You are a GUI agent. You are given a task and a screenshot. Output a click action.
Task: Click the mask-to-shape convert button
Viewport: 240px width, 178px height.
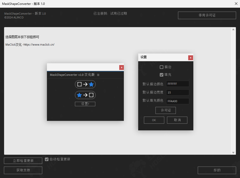[85, 84]
